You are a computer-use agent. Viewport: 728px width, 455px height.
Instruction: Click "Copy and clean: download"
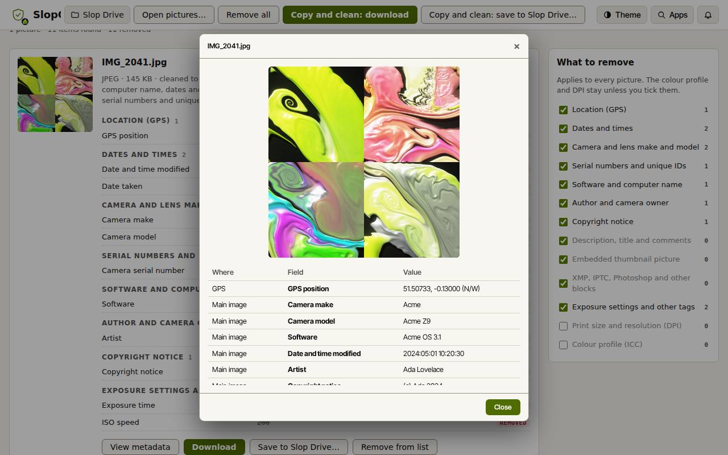coord(350,15)
